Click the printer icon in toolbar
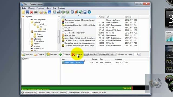This screenshot has height=97, width=173. [x=36, y=12]
